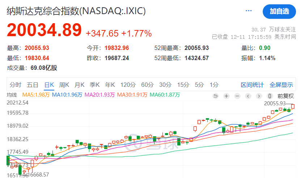Click the percent change +1.77%
The width and height of the screenshot is (300, 178).
tap(136, 33)
